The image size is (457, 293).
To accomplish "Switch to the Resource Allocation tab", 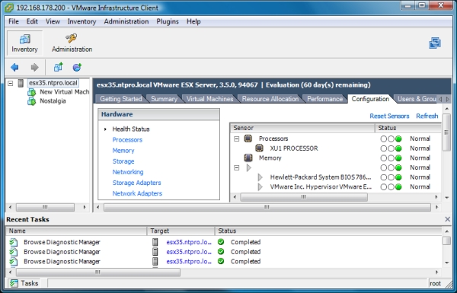I will [270, 99].
